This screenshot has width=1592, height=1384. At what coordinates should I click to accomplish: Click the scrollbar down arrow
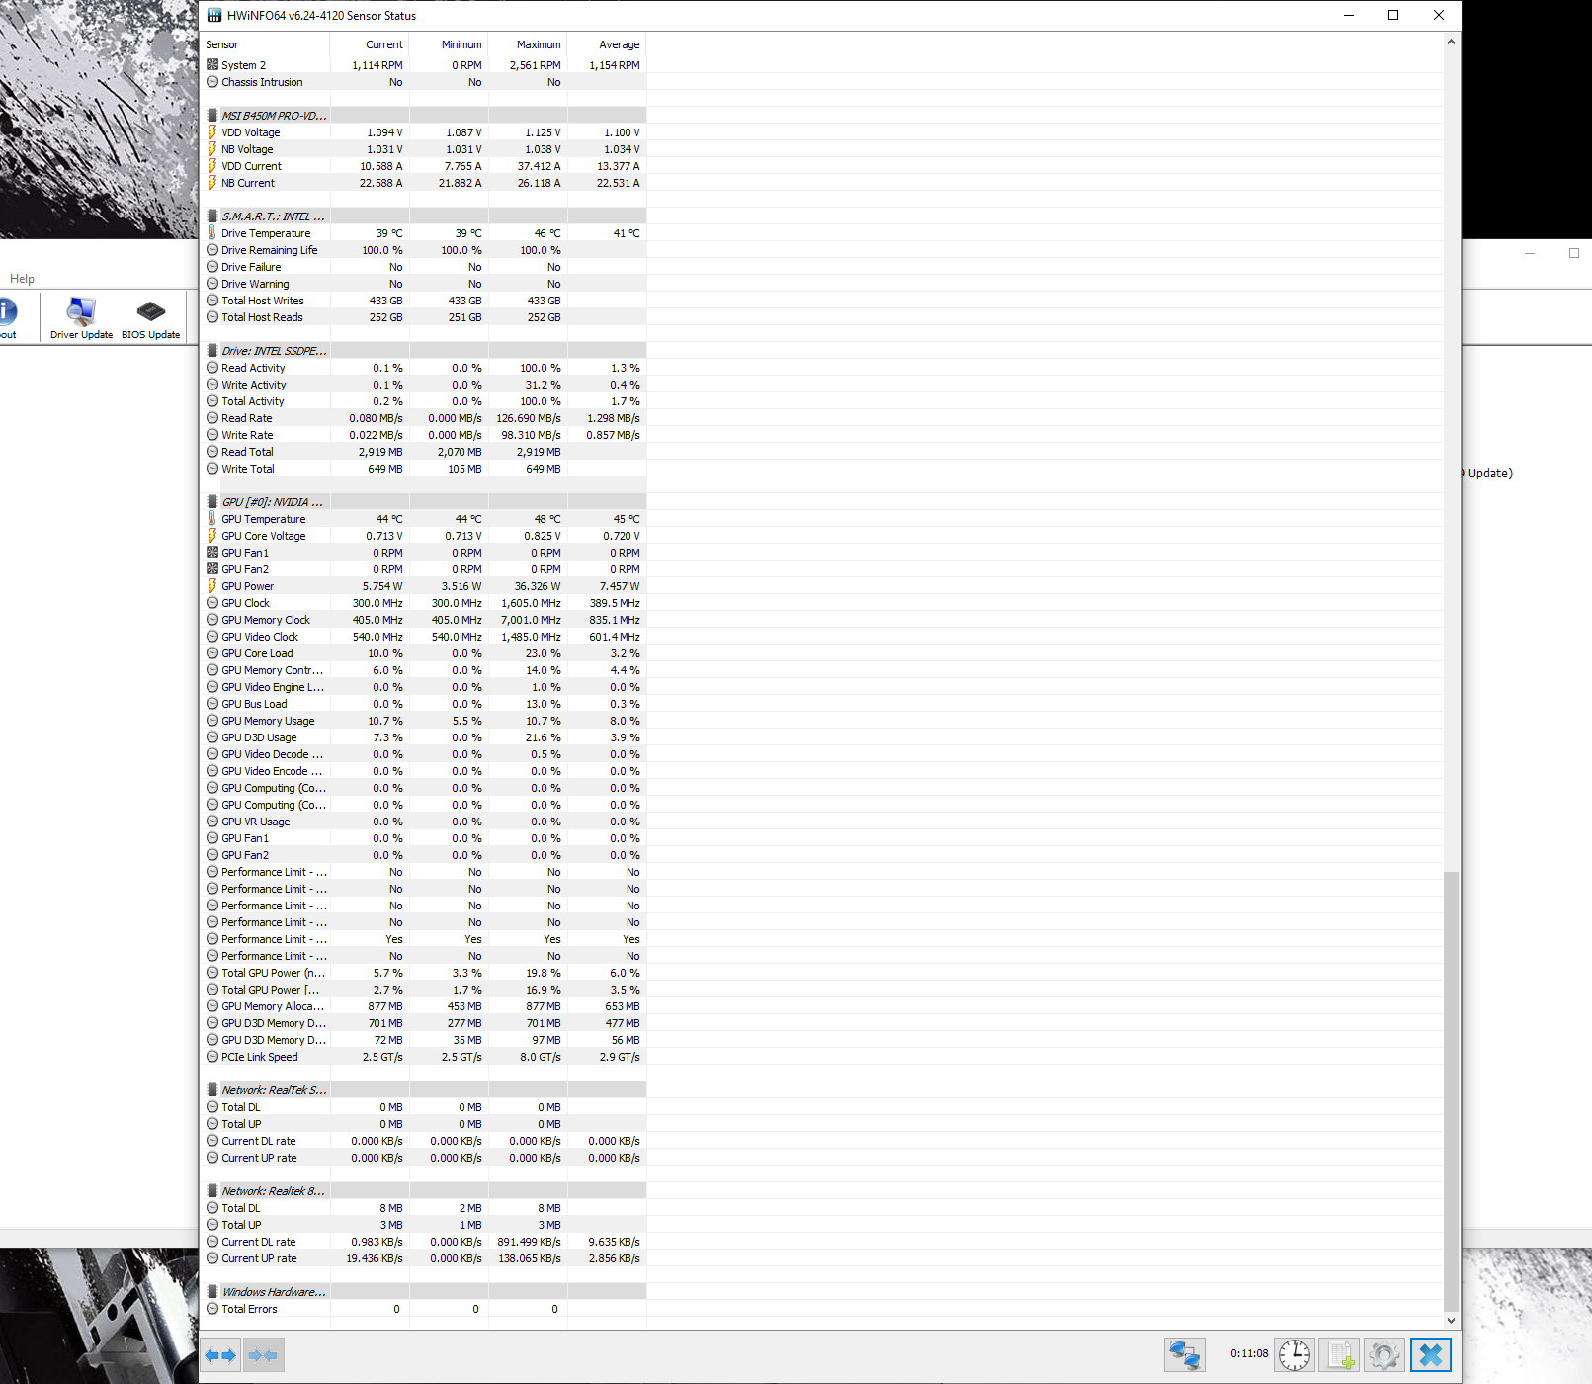tap(1451, 1320)
